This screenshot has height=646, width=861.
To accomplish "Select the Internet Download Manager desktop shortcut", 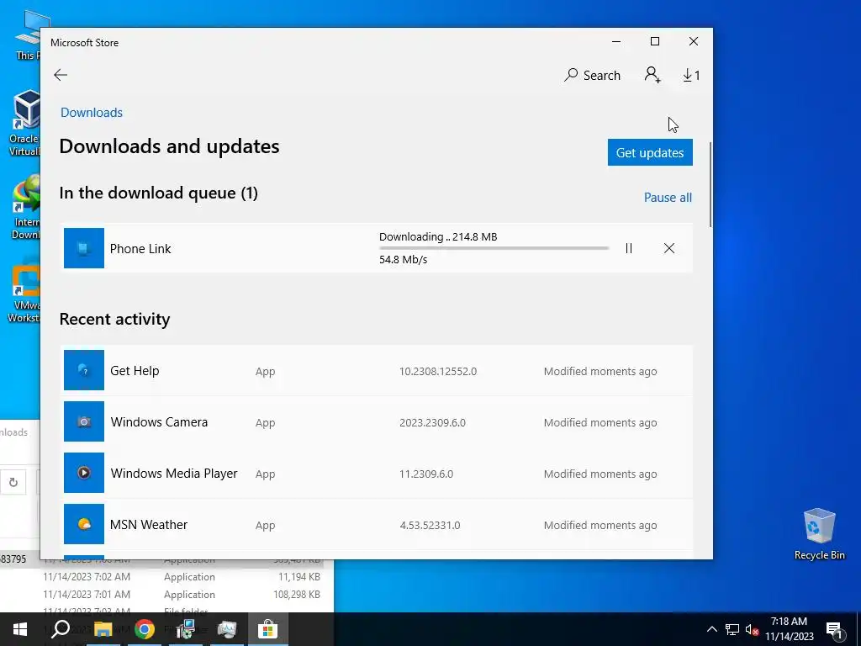I will [x=24, y=208].
